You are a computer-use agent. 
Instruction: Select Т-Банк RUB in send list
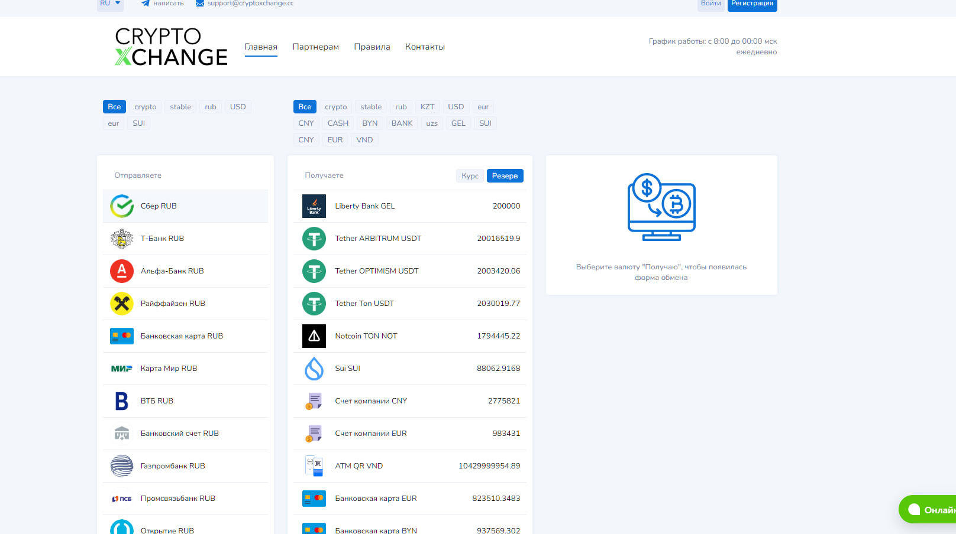click(x=185, y=239)
